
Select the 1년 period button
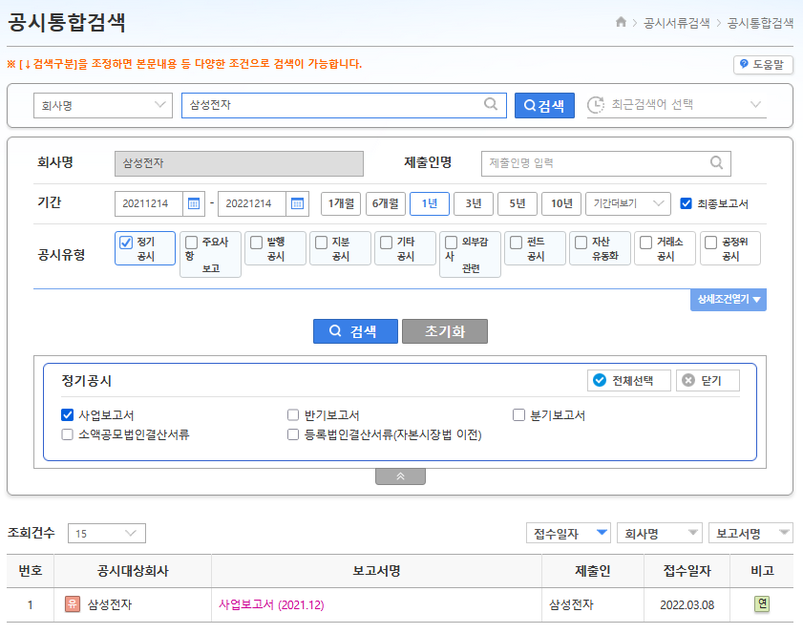tap(429, 203)
